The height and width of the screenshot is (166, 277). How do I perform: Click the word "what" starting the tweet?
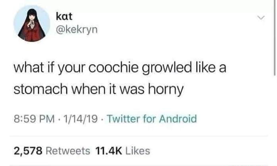(x=29, y=68)
